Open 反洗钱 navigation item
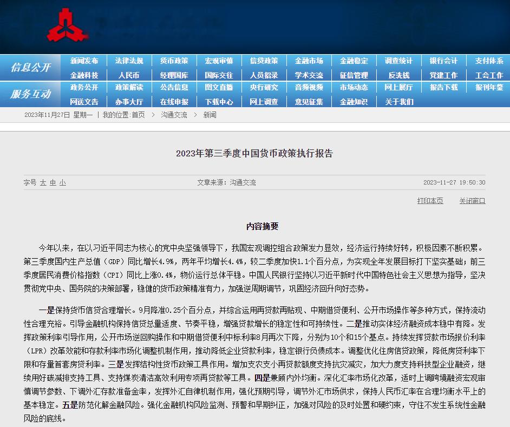The image size is (510, 427). (x=399, y=75)
